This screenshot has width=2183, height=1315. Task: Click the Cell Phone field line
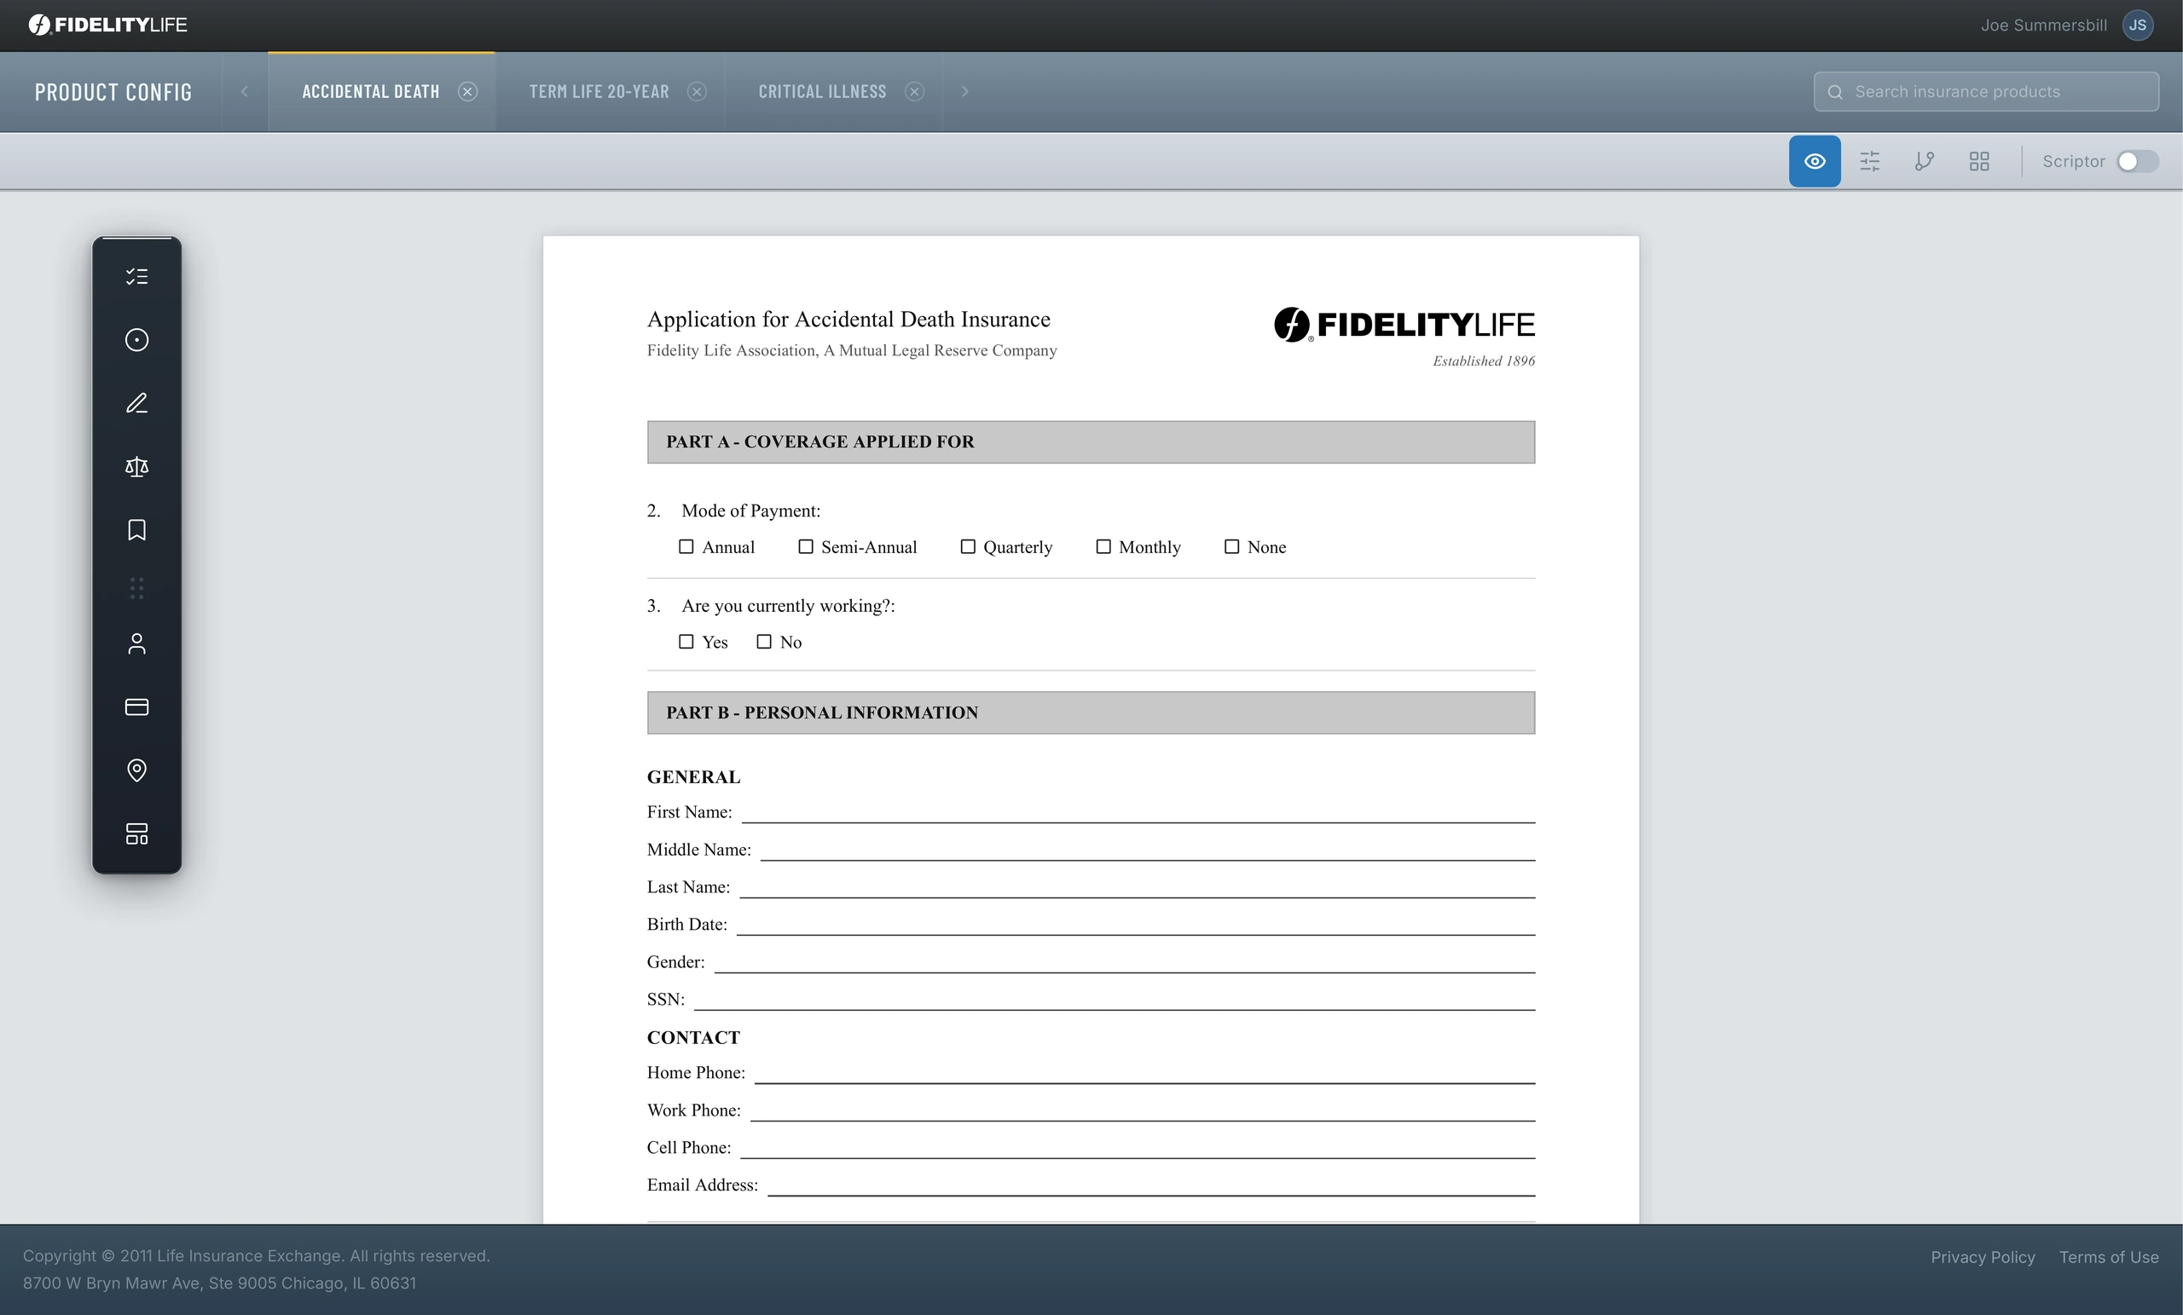tap(1137, 1147)
